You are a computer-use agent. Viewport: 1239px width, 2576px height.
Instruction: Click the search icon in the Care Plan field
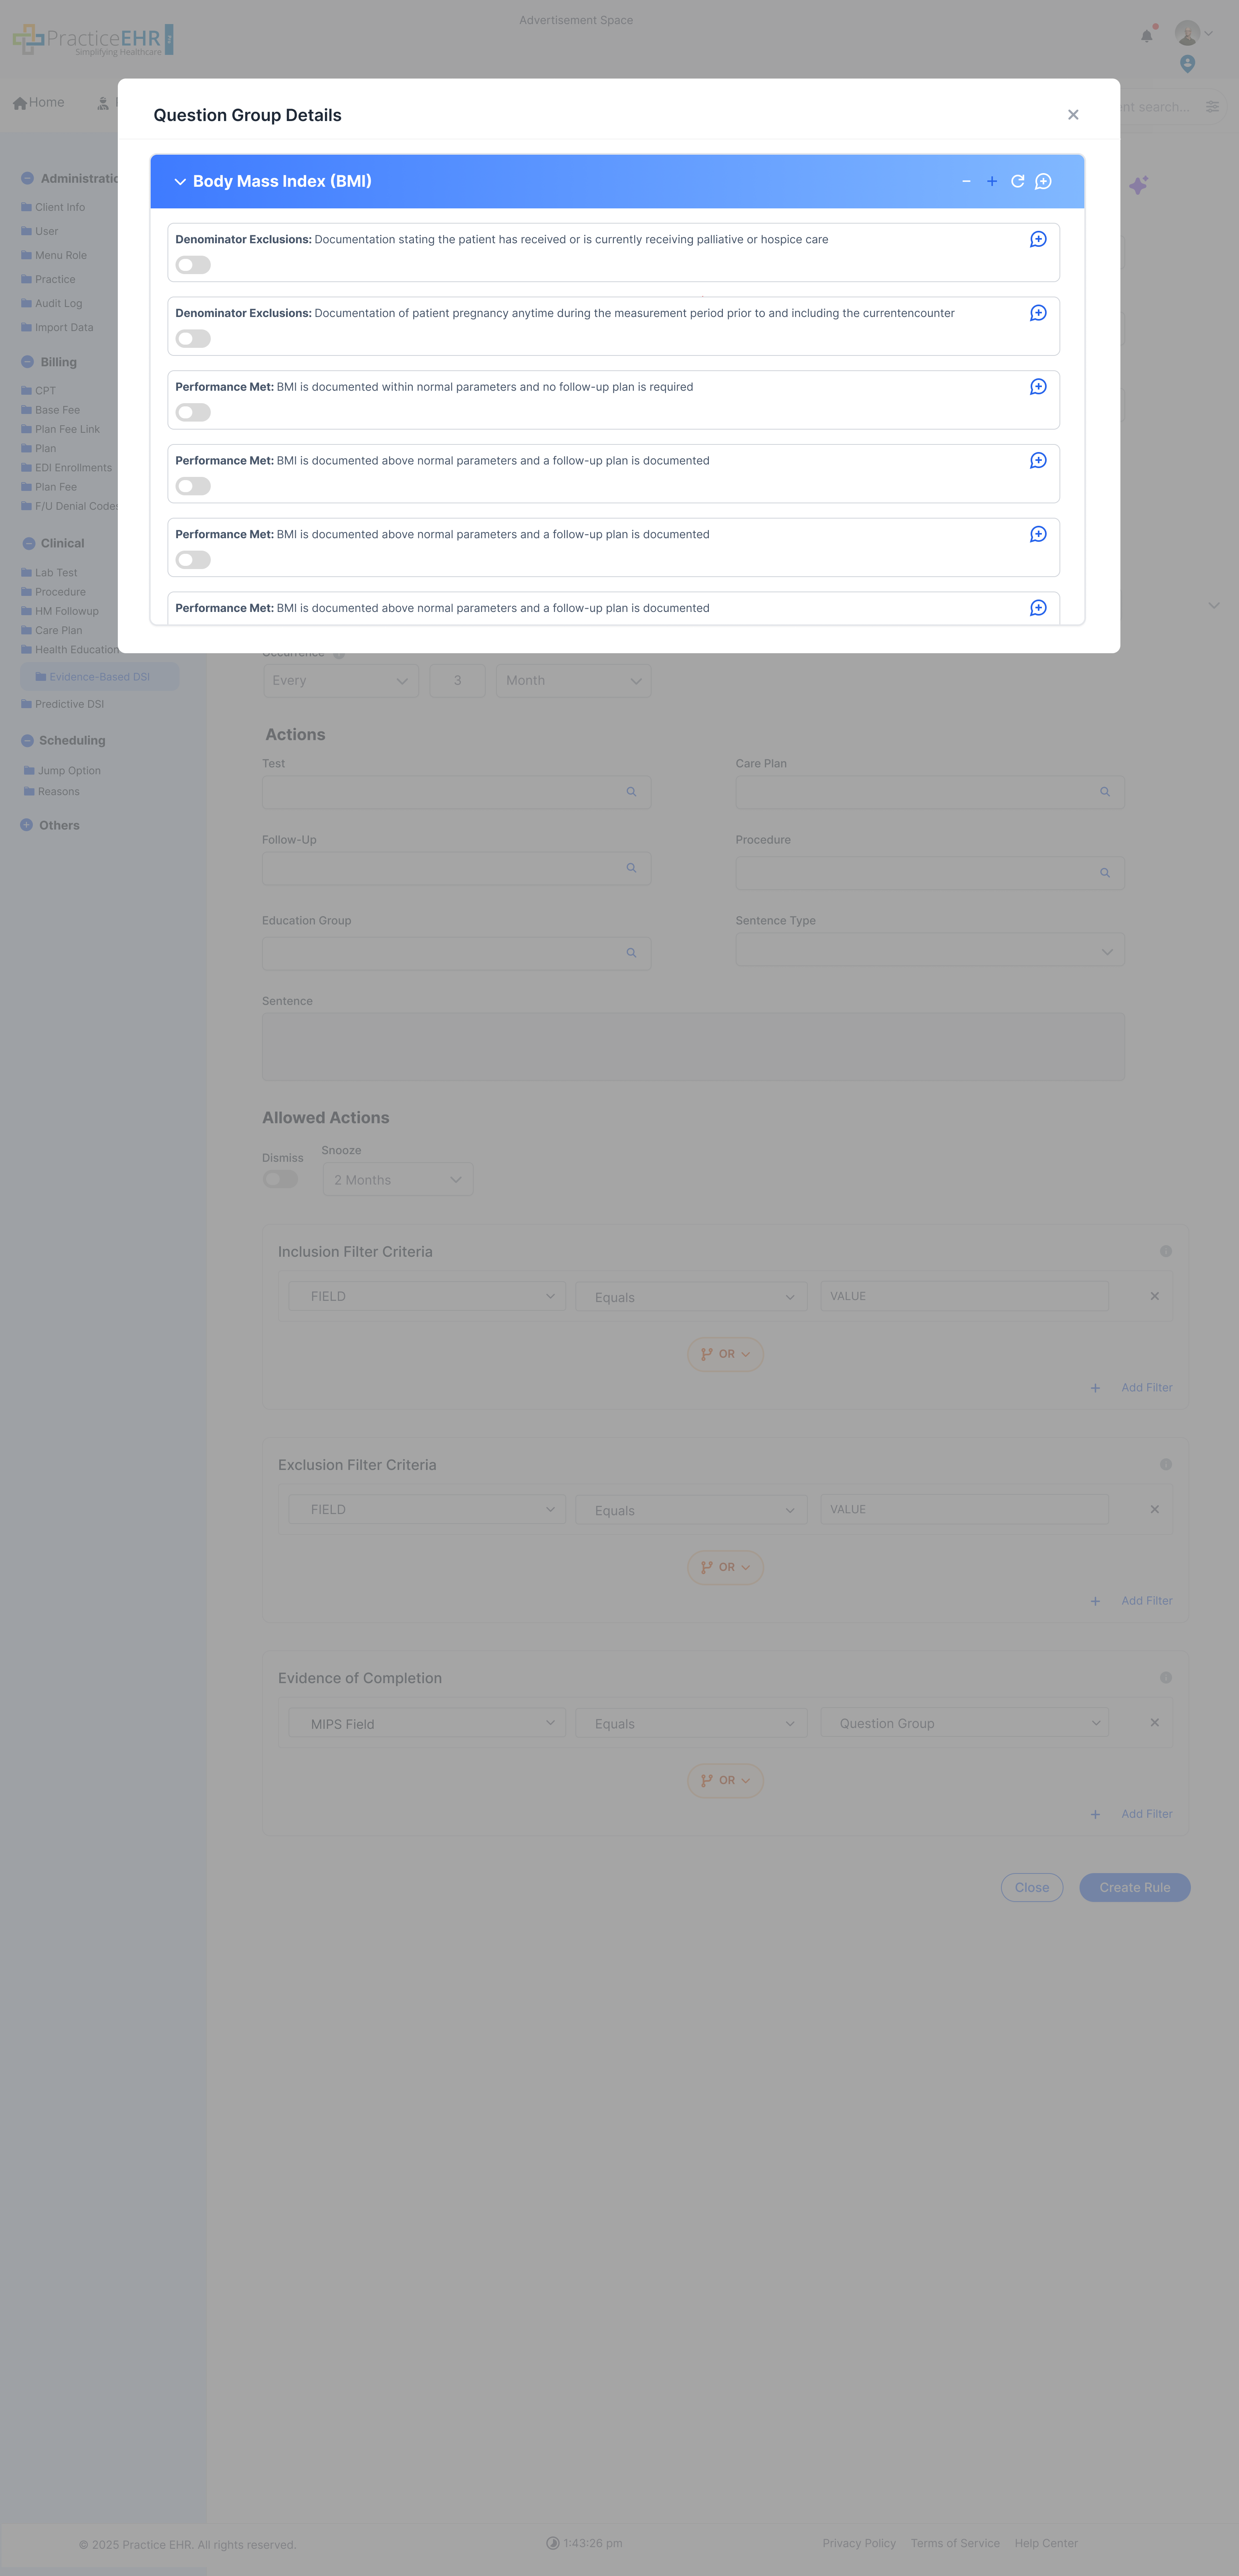(x=1104, y=791)
